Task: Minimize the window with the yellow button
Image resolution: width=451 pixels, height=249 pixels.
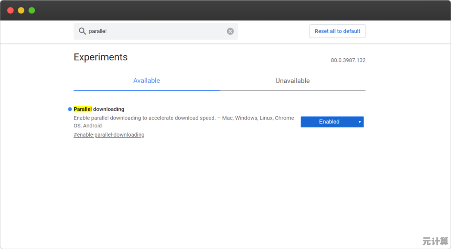Action: click(x=21, y=10)
